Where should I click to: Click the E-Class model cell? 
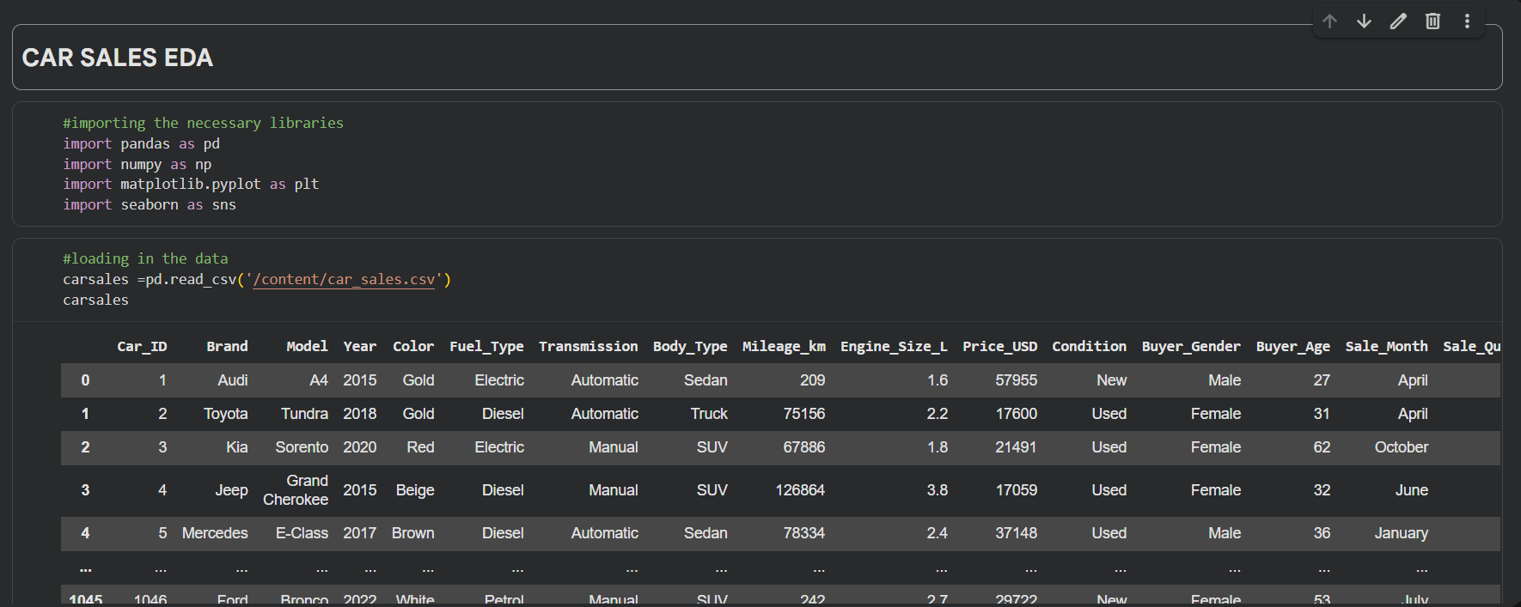(x=302, y=533)
